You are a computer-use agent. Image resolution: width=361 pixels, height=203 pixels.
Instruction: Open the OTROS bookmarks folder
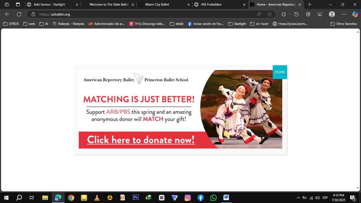11,24
